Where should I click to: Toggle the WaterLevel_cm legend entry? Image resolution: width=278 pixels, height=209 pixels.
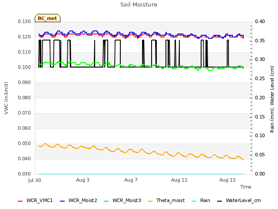click(x=239, y=201)
